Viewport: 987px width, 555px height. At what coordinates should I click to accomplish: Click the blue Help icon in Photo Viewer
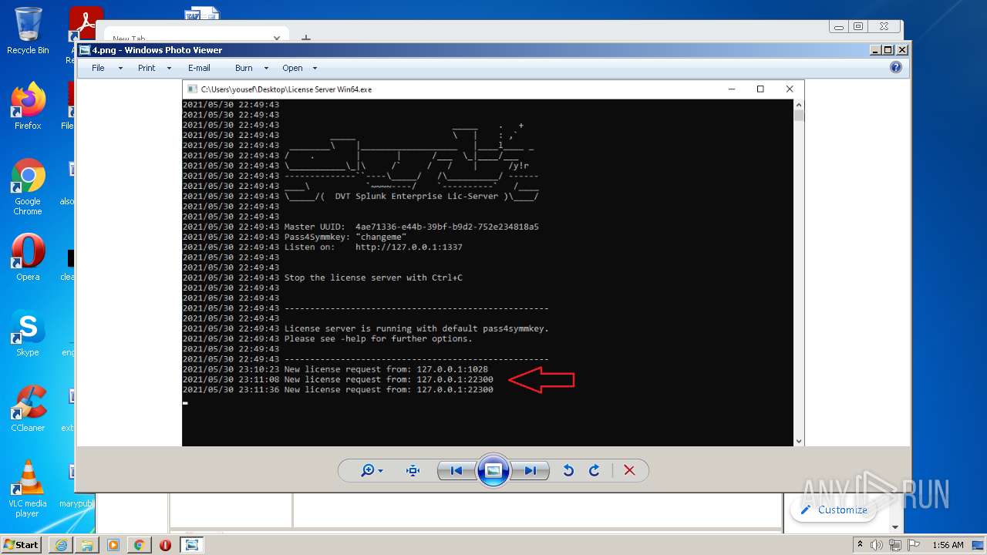coord(896,68)
